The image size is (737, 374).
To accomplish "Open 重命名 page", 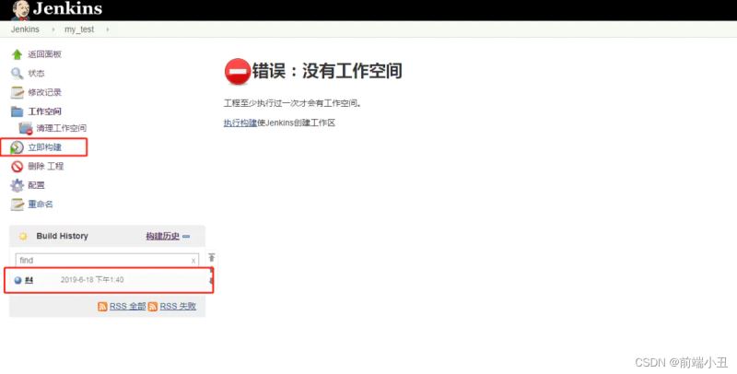I will pyautogui.click(x=41, y=205).
